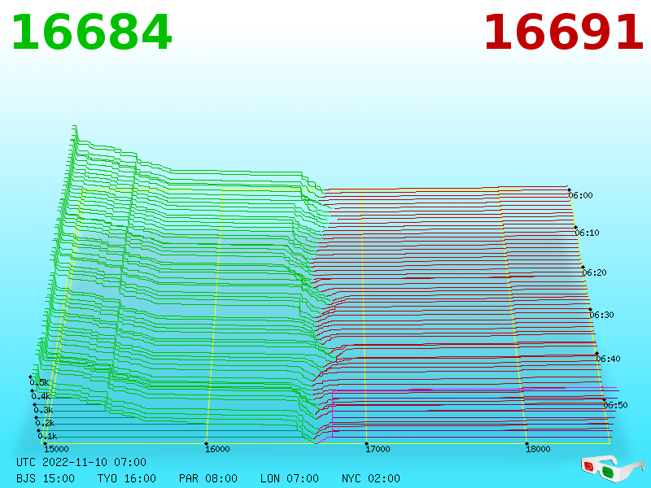Select the 18000 price axis label
Viewport: 651px width, 488px height.
(538, 449)
